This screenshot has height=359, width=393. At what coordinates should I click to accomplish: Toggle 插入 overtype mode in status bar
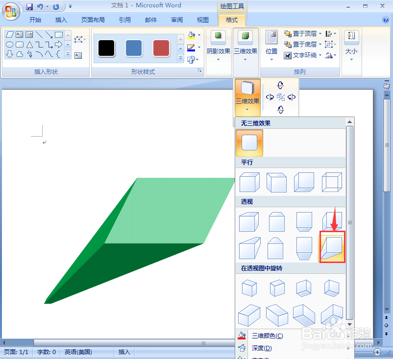point(124,352)
